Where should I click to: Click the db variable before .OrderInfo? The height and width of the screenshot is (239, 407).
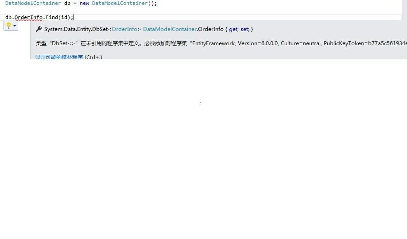click(8, 17)
